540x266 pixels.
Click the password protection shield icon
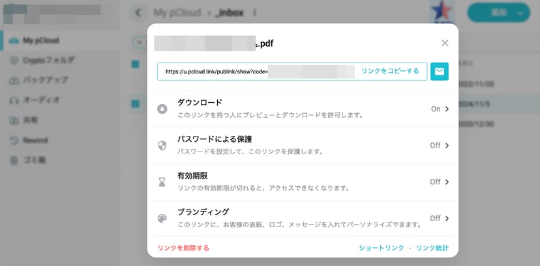coord(162,145)
